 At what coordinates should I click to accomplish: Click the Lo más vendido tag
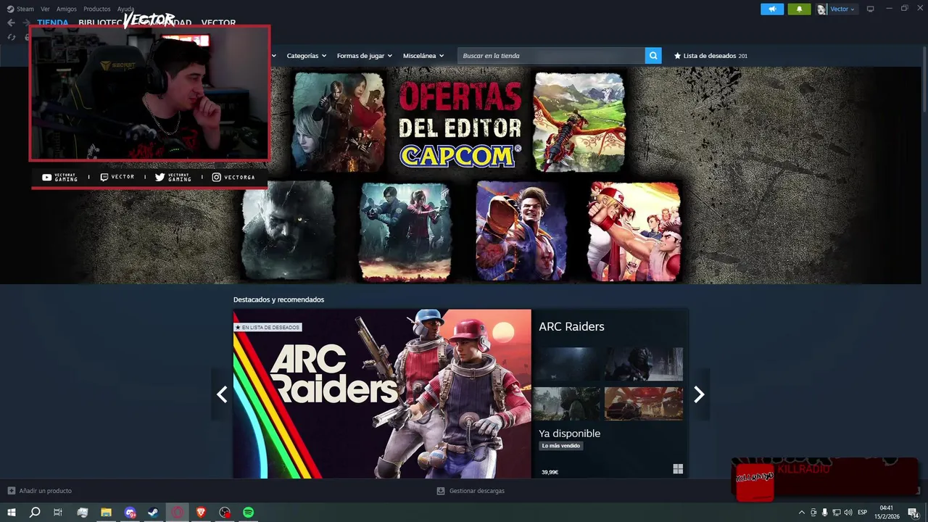point(561,446)
